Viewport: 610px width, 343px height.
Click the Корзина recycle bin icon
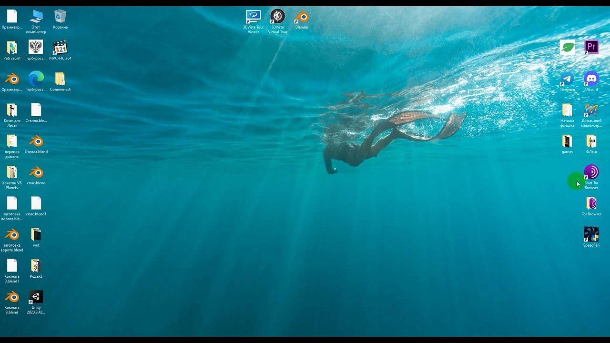click(61, 17)
